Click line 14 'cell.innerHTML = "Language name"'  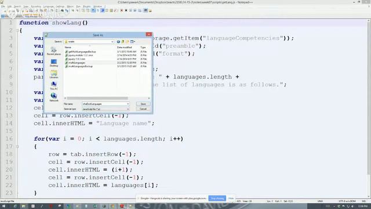(x=94, y=124)
